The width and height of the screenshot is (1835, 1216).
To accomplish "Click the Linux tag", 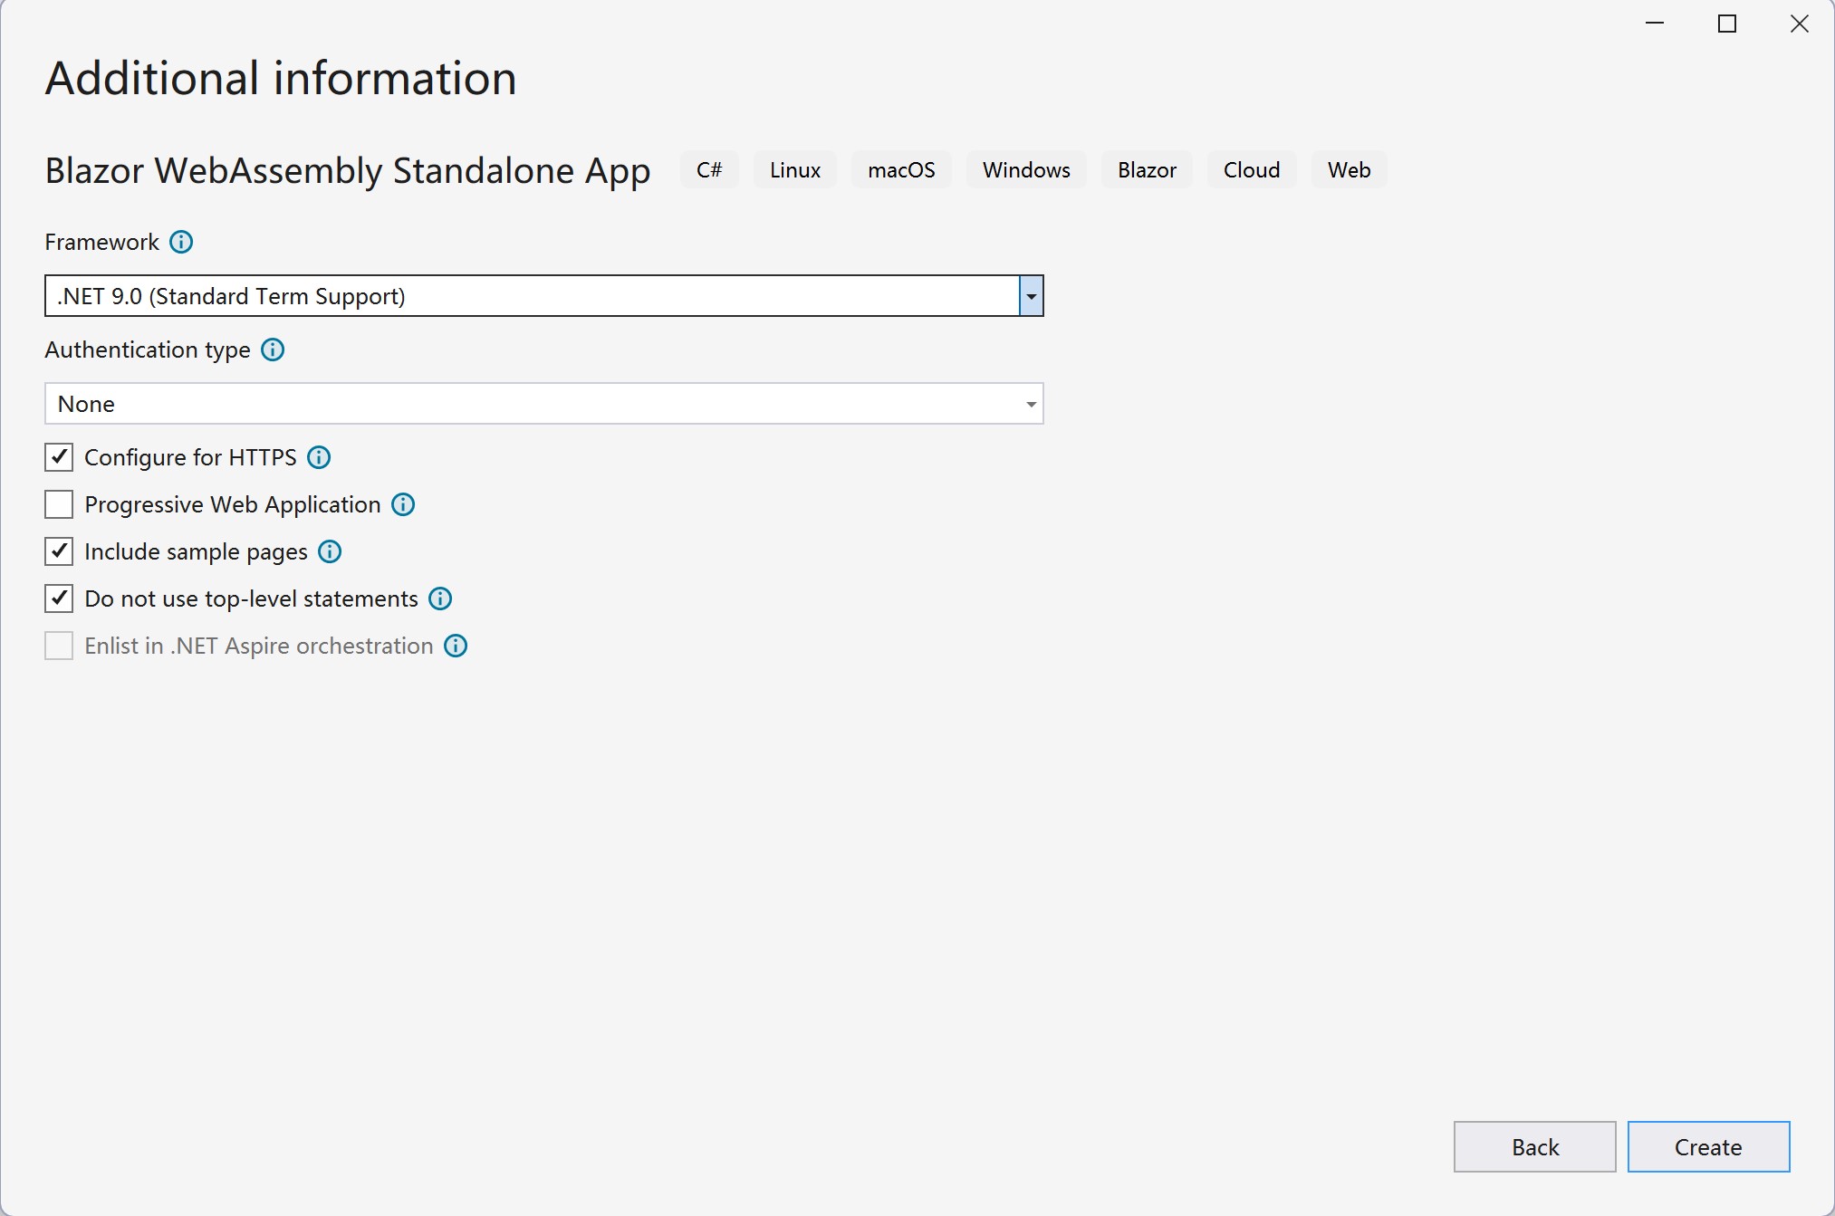I will pyautogui.click(x=795, y=170).
